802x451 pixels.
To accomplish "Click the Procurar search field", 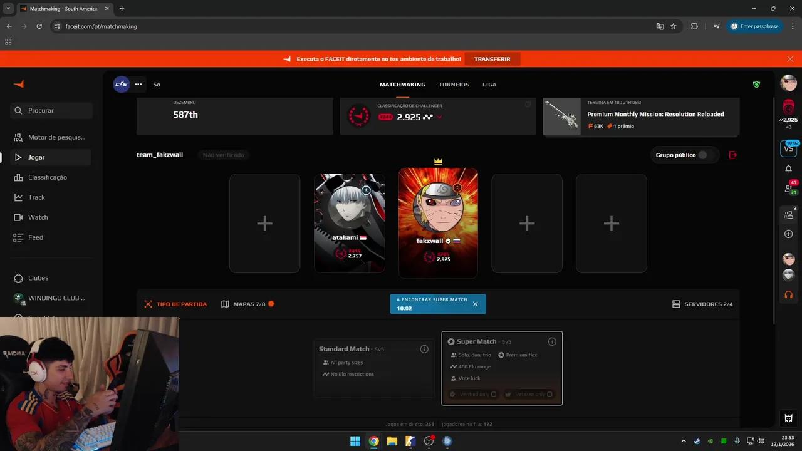I will 52,110.
